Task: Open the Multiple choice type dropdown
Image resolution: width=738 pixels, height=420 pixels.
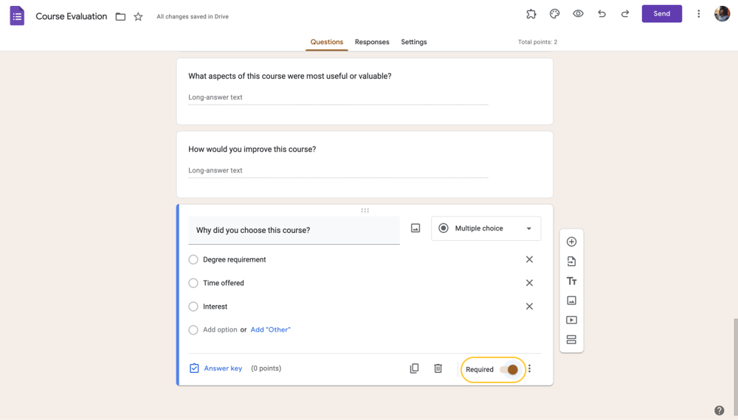Action: tap(486, 228)
